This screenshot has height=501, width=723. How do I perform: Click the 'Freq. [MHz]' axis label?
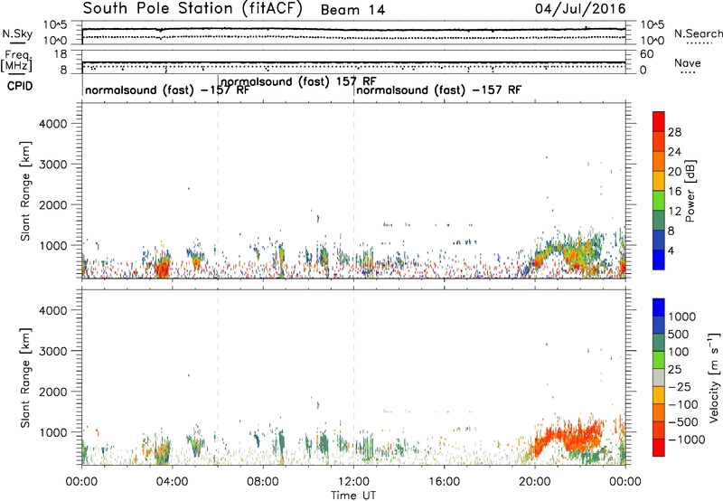click(x=16, y=61)
